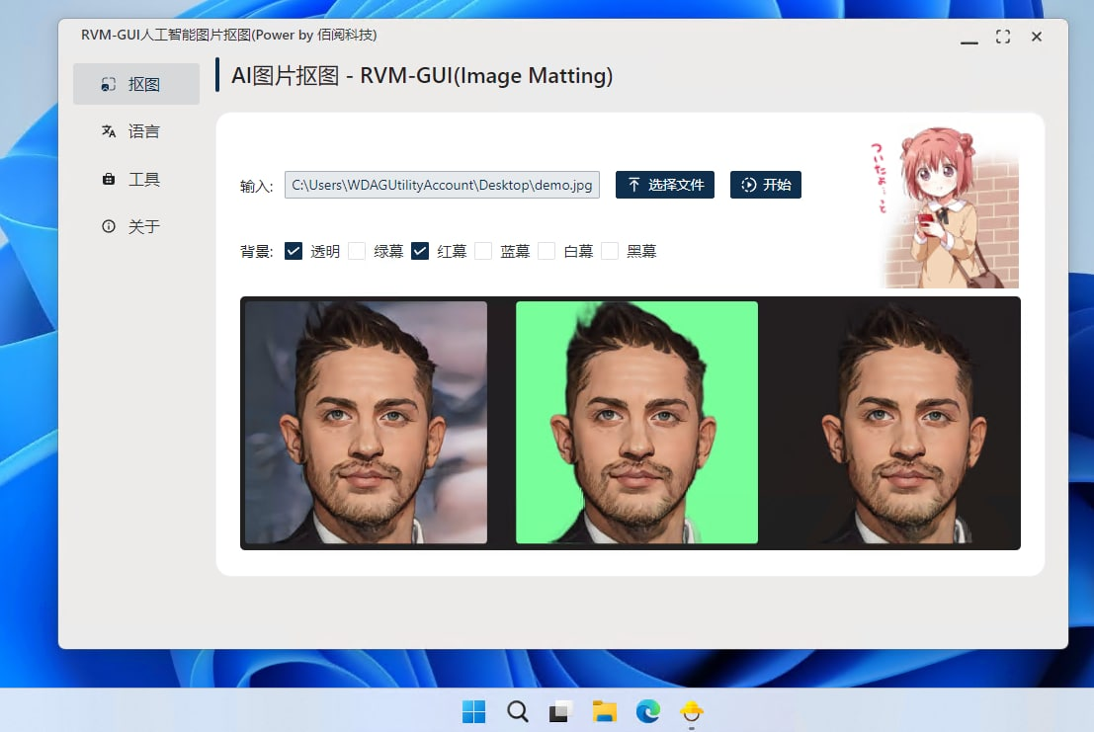Click the 开始 button to start matting

click(766, 184)
